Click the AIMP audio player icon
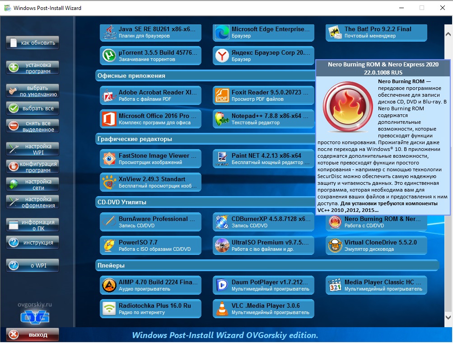Image resolution: width=453 pixels, height=343 pixels. 108,285
